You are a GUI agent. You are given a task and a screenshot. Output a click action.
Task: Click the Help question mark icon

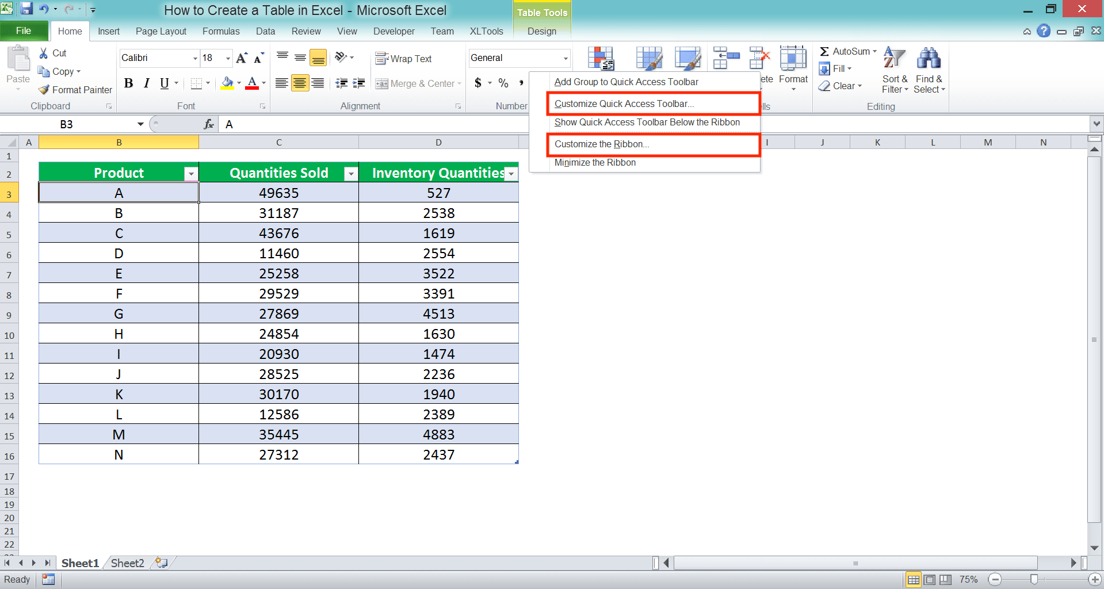1044,31
